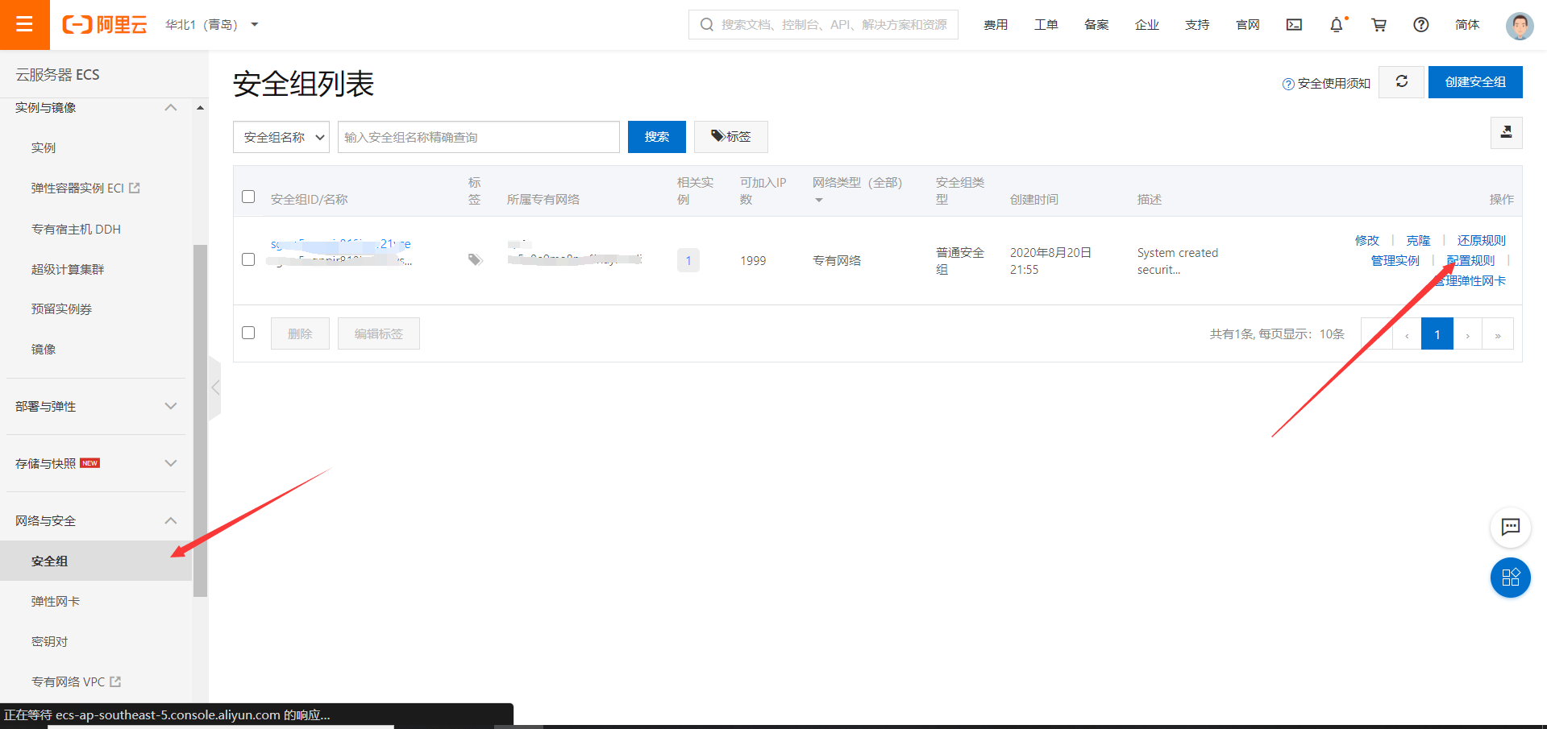Open the 安全组名称 search type dropdown

point(281,137)
